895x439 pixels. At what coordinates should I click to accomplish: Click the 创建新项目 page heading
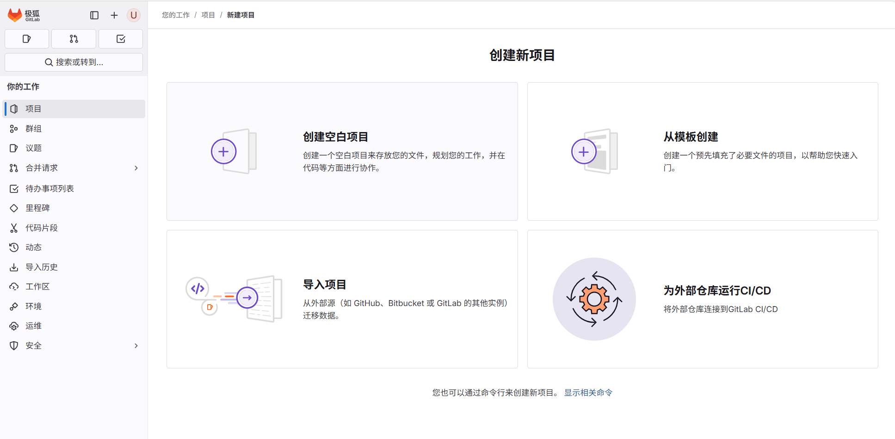coord(522,55)
